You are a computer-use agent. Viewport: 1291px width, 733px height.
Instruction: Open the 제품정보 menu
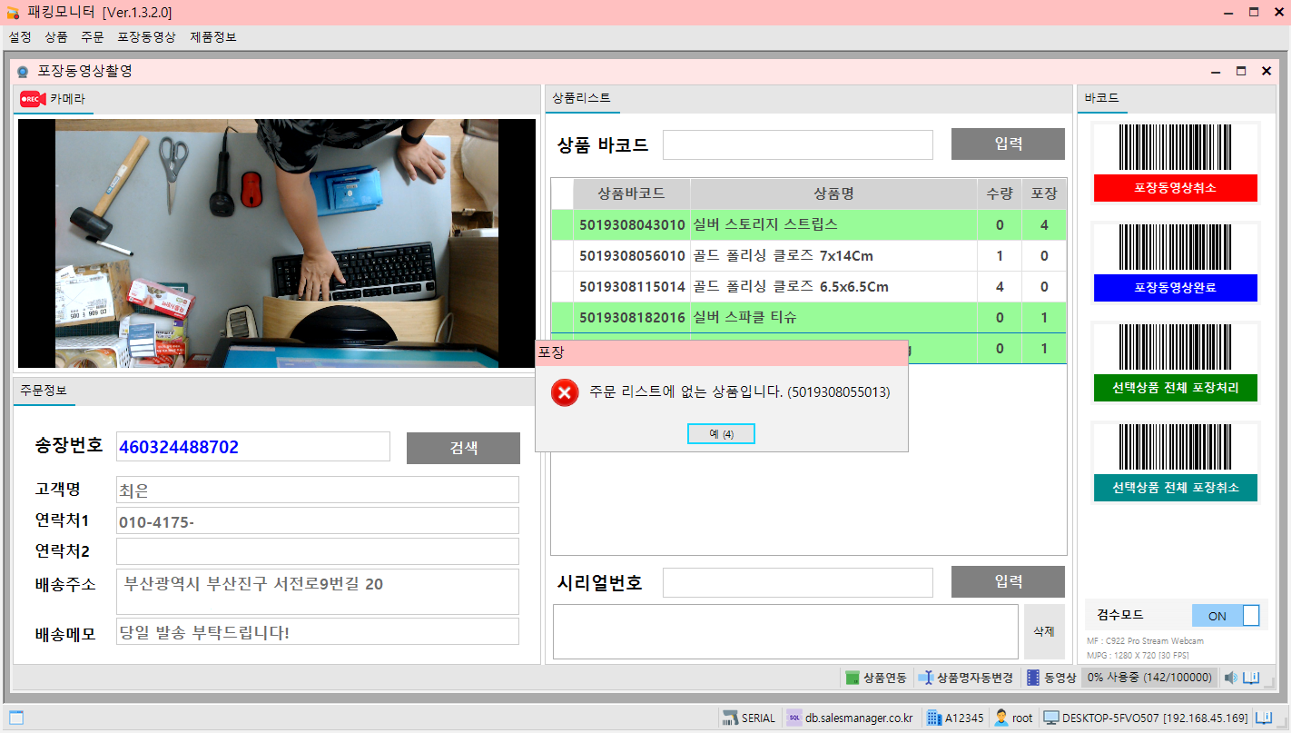[x=213, y=37]
